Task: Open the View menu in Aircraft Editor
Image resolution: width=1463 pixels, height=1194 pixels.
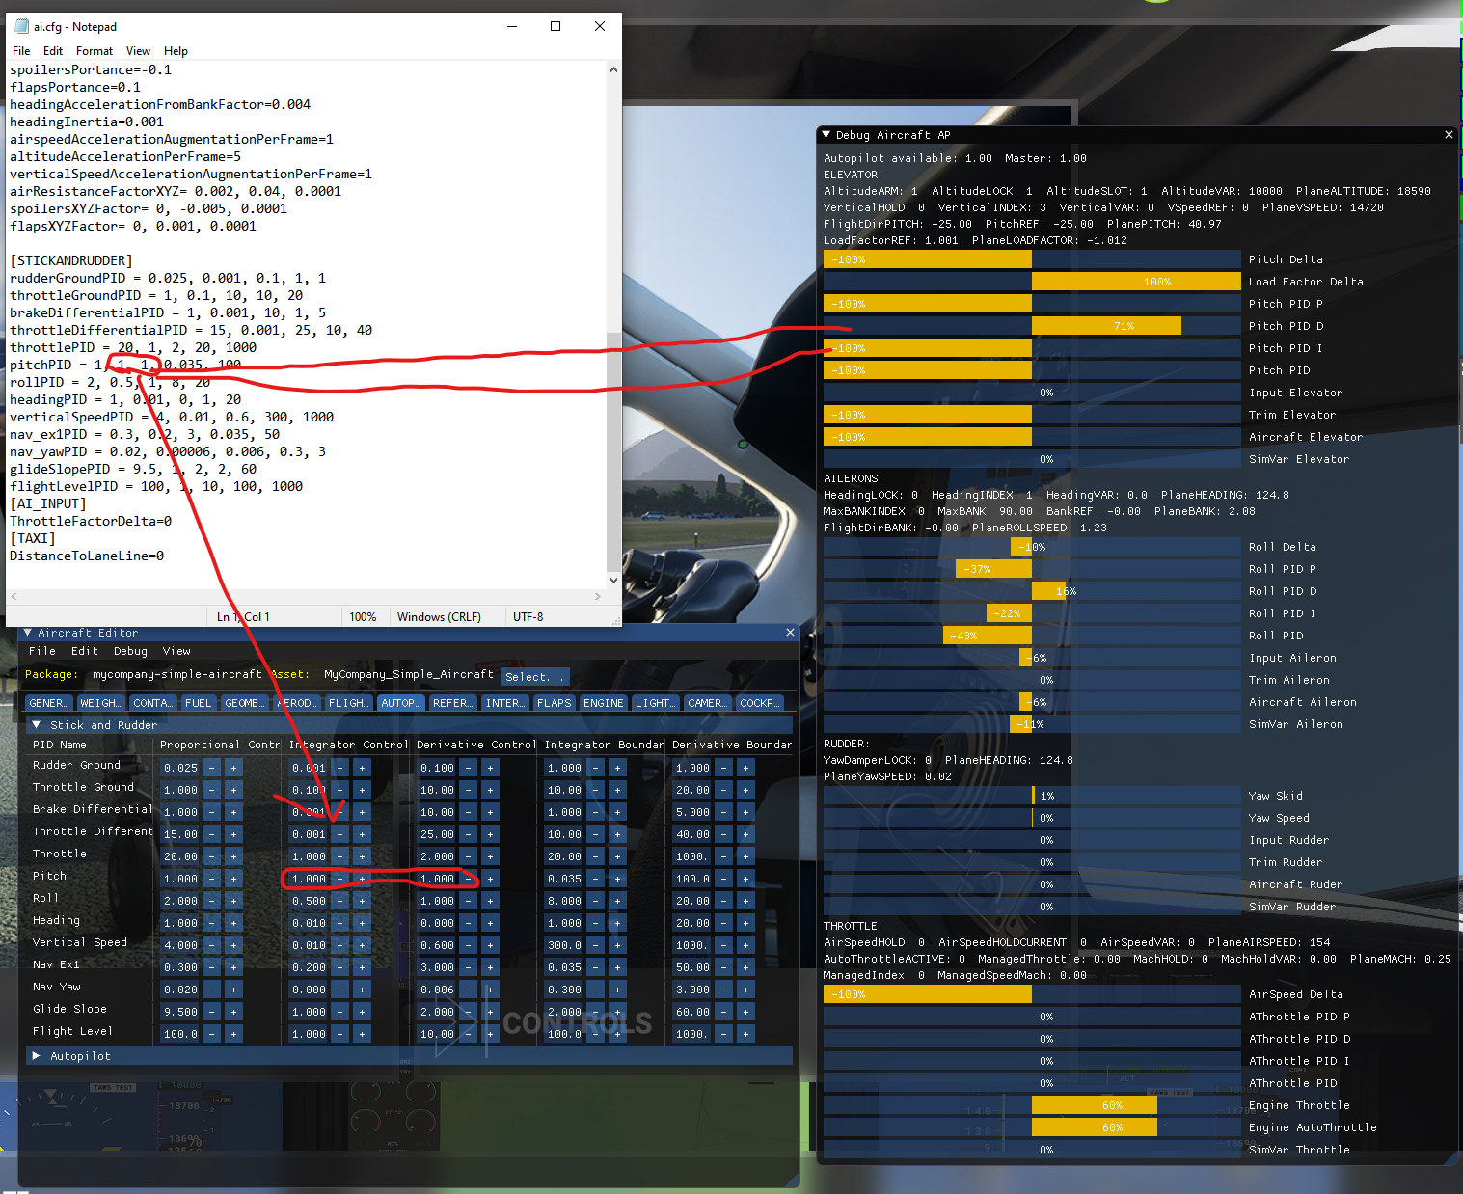Action: pyautogui.click(x=176, y=651)
